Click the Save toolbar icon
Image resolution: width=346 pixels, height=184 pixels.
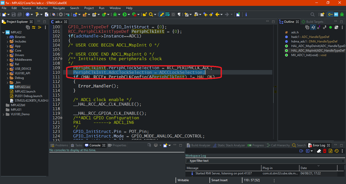coord(14,15)
